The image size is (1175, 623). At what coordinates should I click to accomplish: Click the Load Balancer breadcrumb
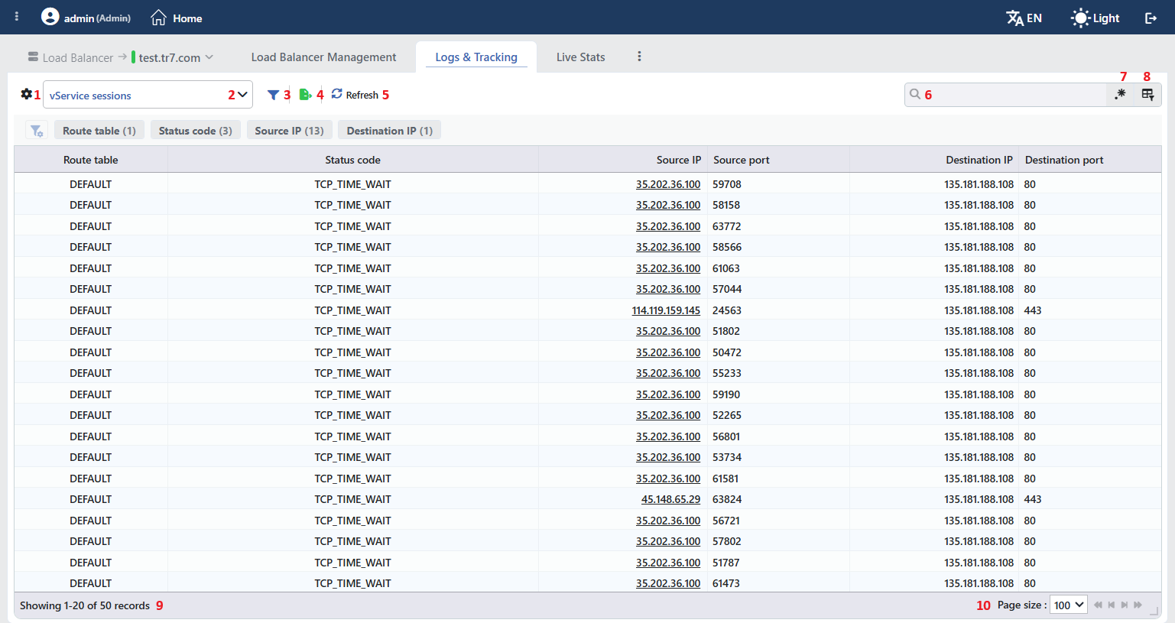70,57
